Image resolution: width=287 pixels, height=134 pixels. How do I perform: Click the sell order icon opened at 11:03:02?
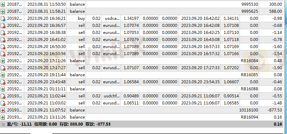(x=3, y=103)
